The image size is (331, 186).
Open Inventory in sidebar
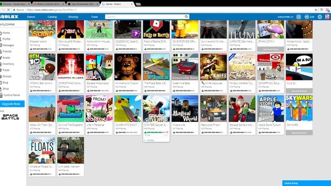pos(8,64)
